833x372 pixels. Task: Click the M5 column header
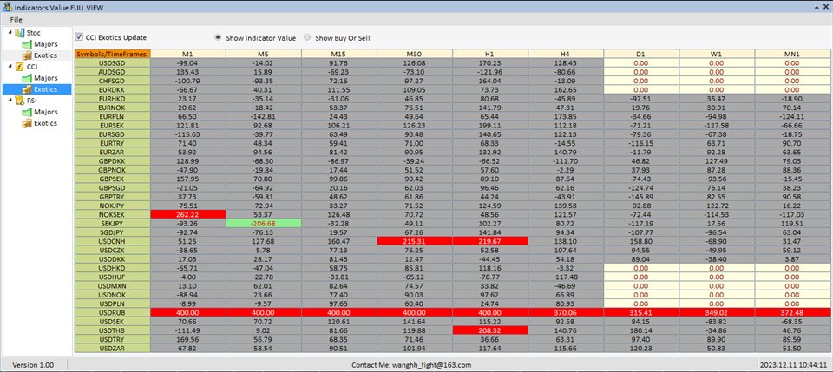click(x=264, y=54)
